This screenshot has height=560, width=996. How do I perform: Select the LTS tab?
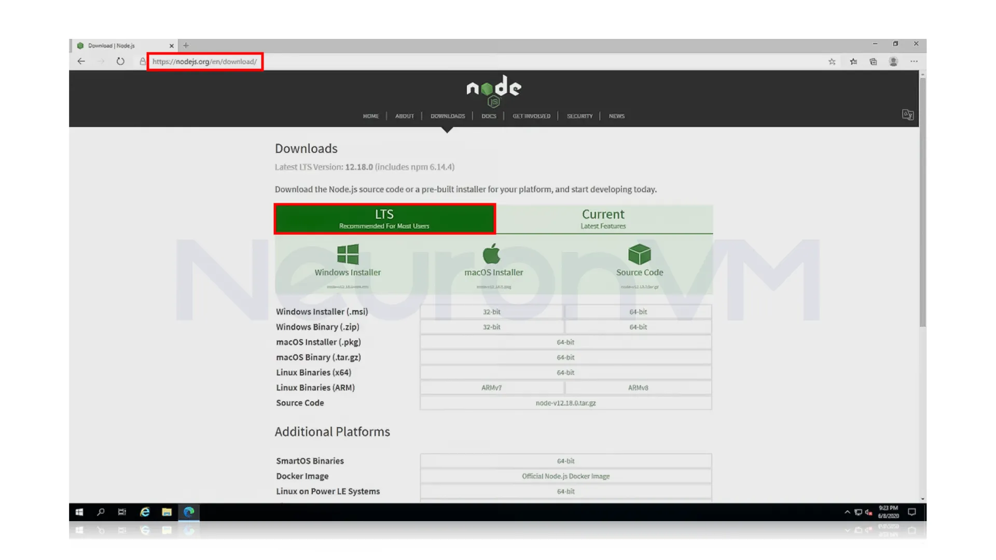[384, 219]
